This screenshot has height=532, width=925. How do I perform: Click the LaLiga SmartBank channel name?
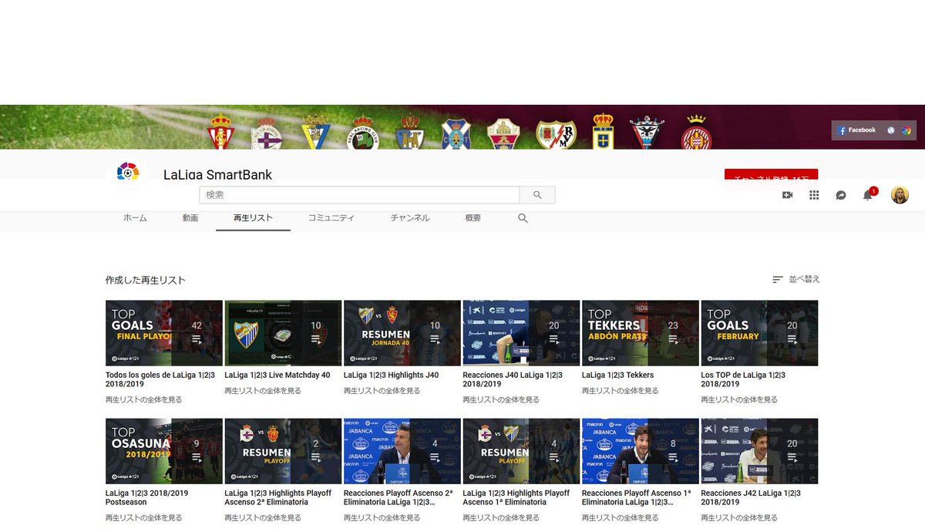click(x=217, y=174)
